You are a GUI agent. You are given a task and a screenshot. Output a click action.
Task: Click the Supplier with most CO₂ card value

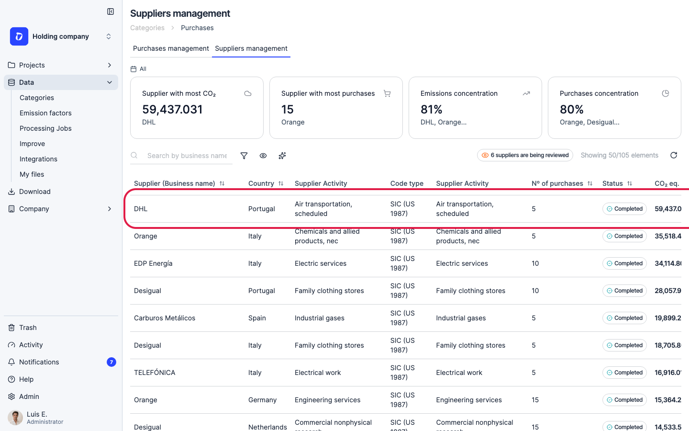click(172, 109)
